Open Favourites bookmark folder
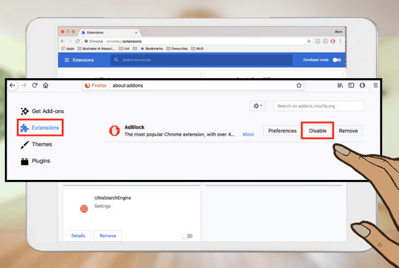This screenshot has width=399, height=268. coord(177,48)
